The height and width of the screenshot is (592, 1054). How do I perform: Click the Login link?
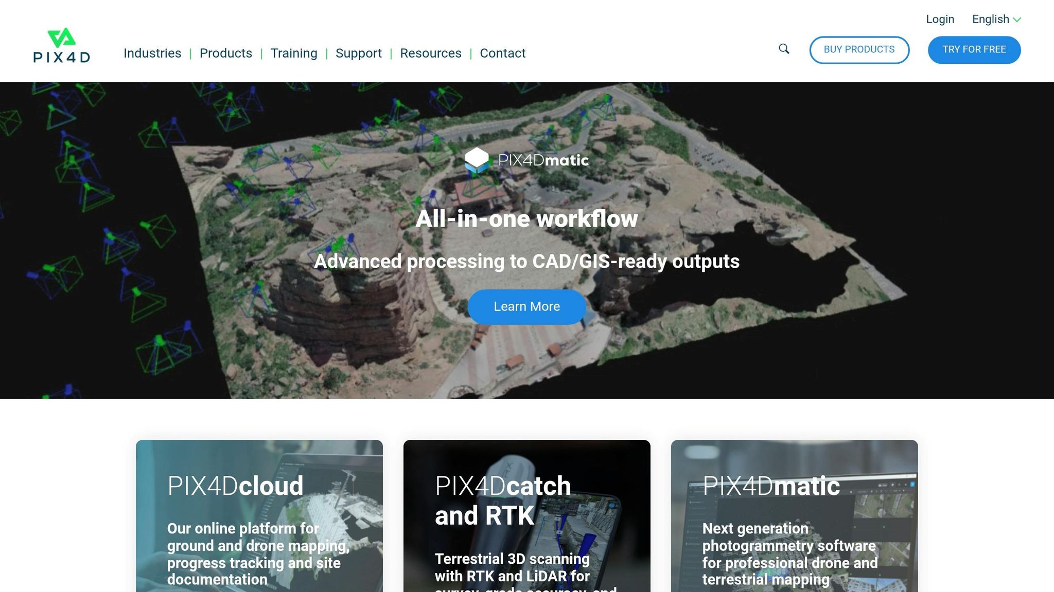[x=940, y=20]
